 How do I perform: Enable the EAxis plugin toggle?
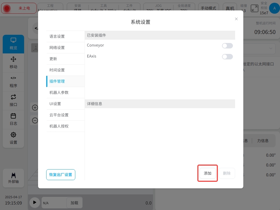(x=227, y=57)
